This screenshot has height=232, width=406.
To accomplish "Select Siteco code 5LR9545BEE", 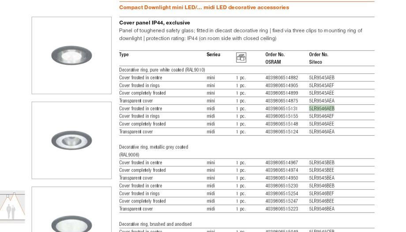I will coord(321,170).
